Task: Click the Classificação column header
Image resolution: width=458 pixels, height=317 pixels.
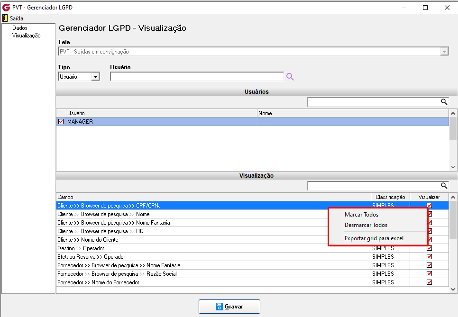Action: [391, 197]
